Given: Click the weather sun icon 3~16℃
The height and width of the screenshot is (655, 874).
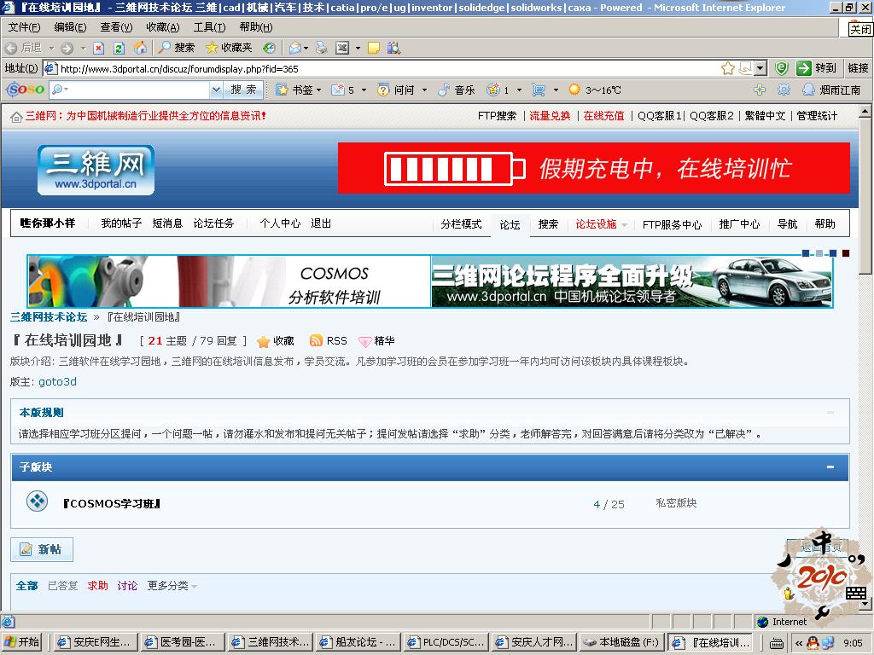Looking at the screenshot, I should (574, 90).
